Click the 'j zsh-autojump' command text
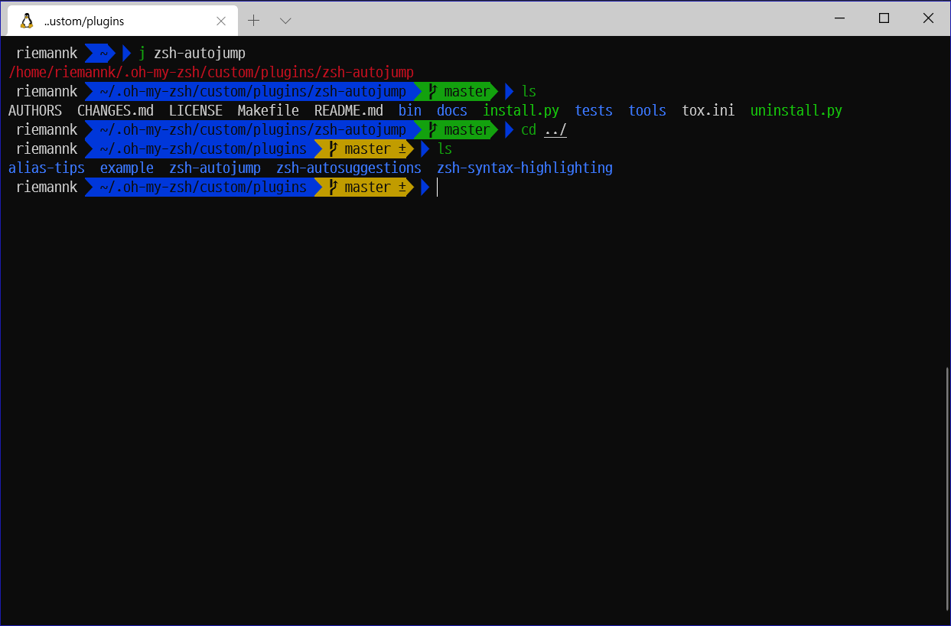951x626 pixels. tap(192, 53)
